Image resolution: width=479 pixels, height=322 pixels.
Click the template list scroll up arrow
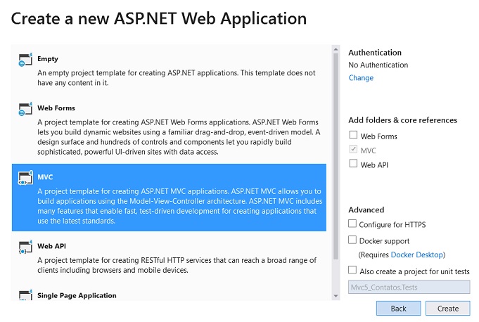pyautogui.click(x=336, y=49)
